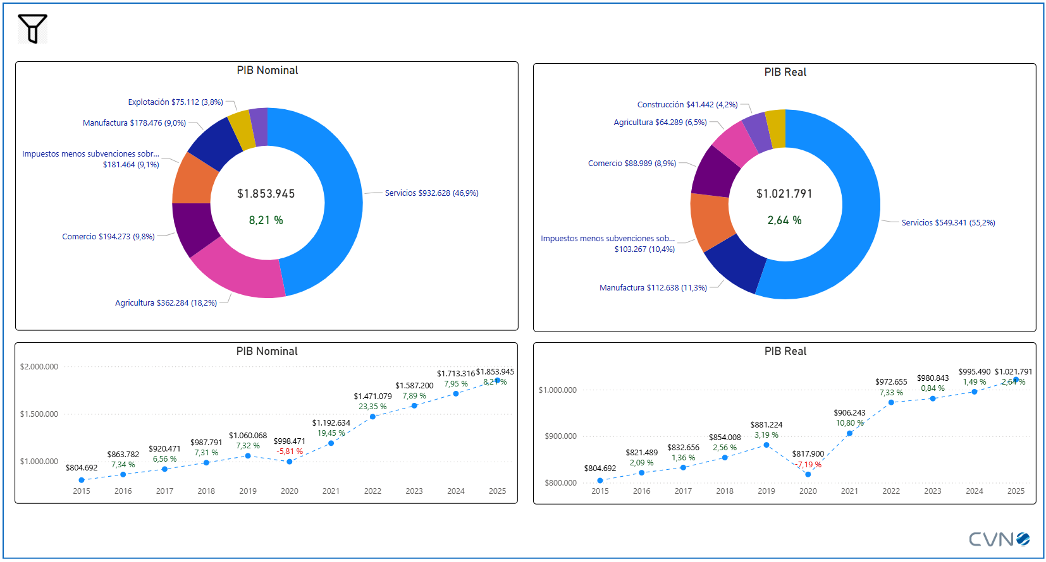This screenshot has width=1046, height=562.
Task: Select the 2019 marker on PIB Real line chart
Action: click(x=766, y=445)
